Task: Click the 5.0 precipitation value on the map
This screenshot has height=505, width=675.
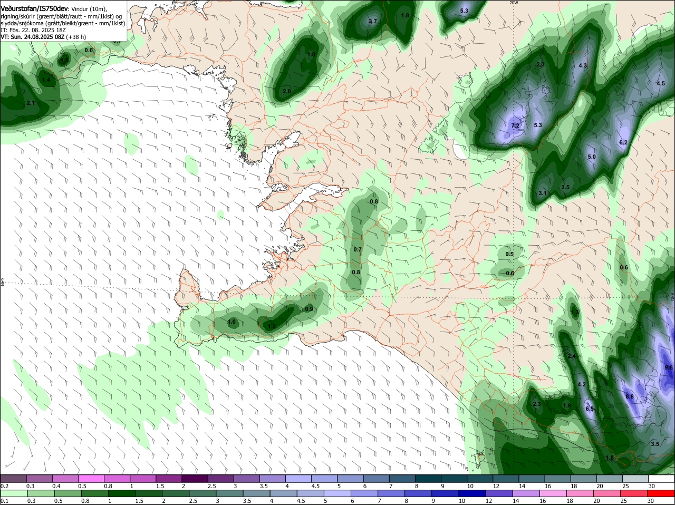Action: tap(592, 157)
